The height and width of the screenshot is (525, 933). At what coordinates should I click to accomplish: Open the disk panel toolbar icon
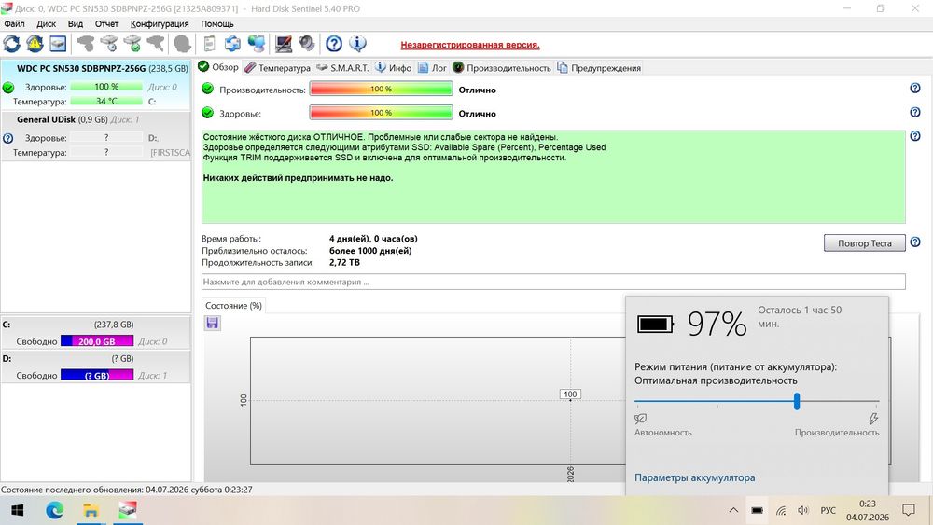(58, 44)
